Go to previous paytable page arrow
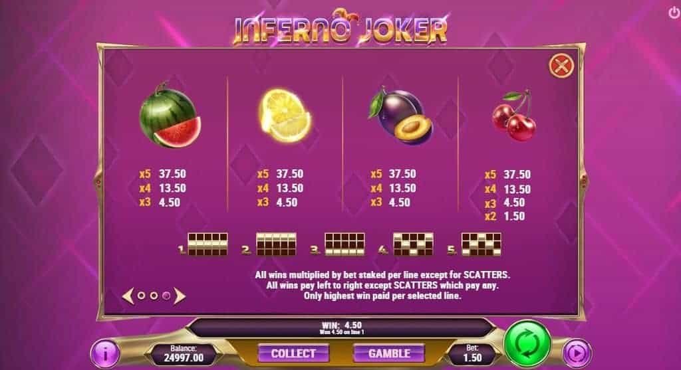681x370 pixels. [127, 296]
